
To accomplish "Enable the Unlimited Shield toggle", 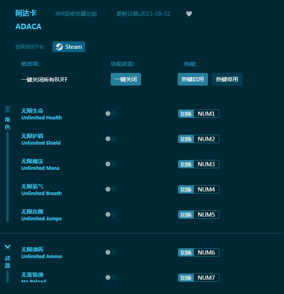I will point(111,139).
